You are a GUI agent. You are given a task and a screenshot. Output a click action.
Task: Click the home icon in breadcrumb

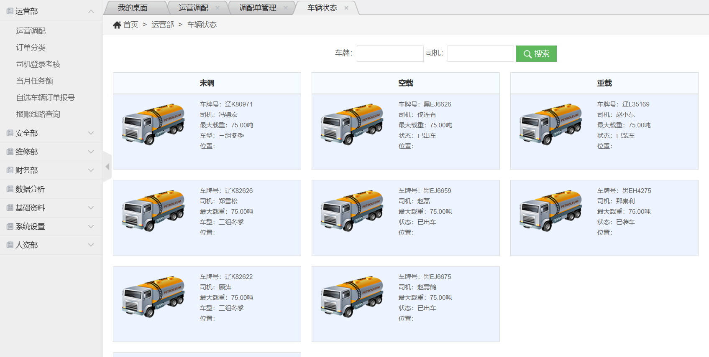(x=117, y=25)
